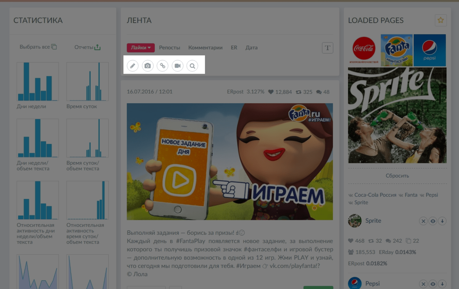Click the repost icon next to 325
Viewport: 459px width, 289px height.
click(x=299, y=92)
